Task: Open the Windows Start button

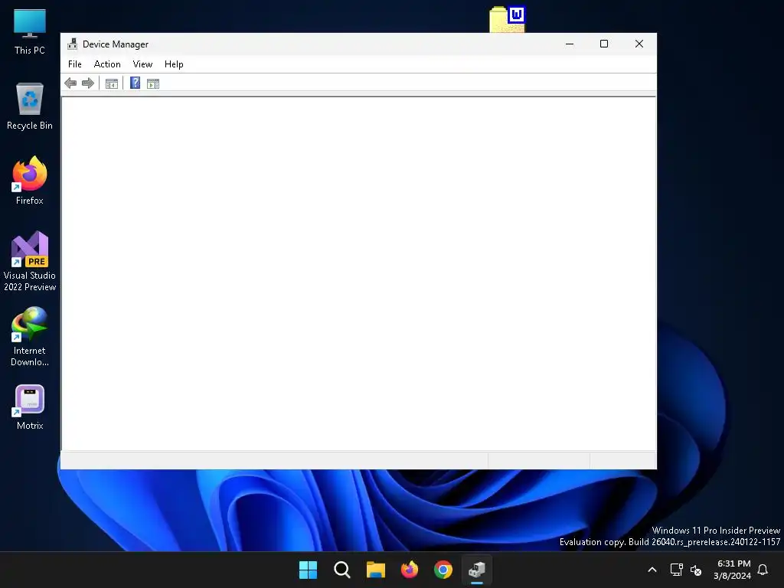Action: [x=308, y=570]
